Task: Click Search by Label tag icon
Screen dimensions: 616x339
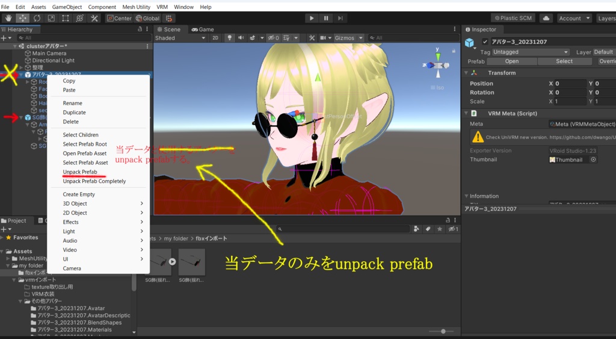Action: 428,229
